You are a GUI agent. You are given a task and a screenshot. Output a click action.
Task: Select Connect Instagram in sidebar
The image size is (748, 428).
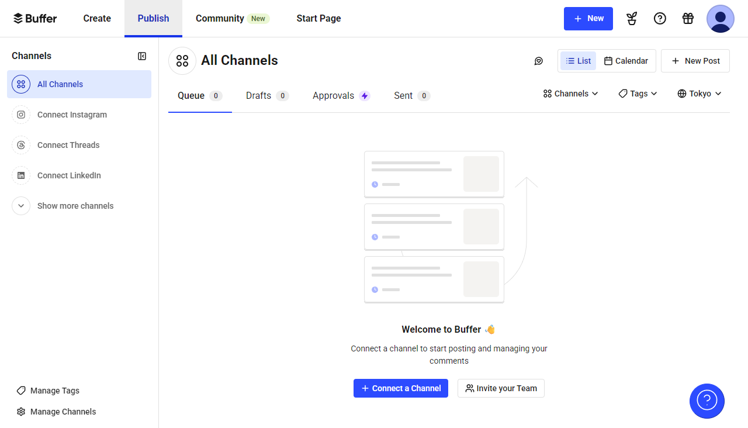coord(72,115)
